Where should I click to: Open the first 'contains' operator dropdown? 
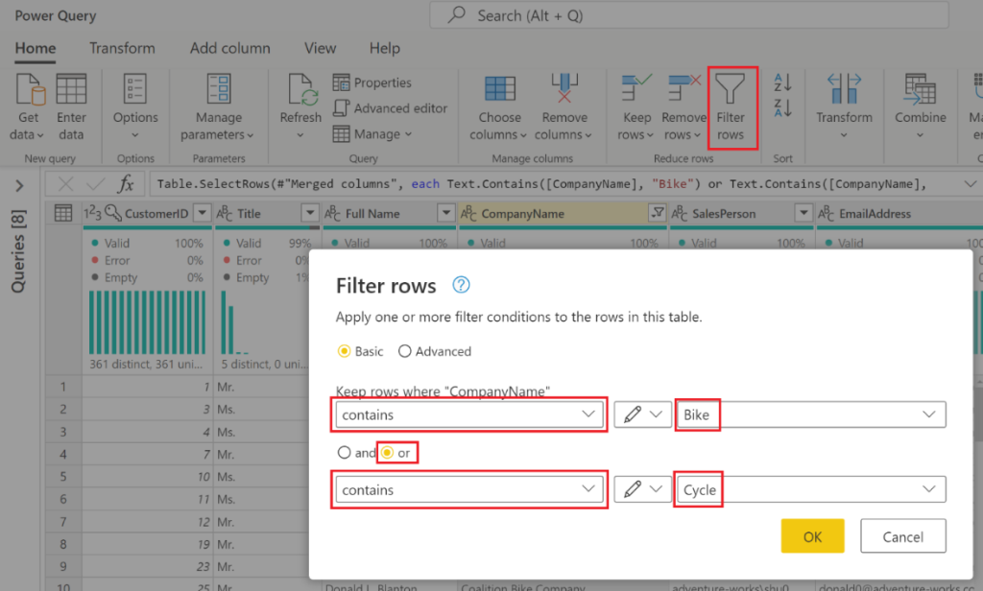click(x=468, y=414)
